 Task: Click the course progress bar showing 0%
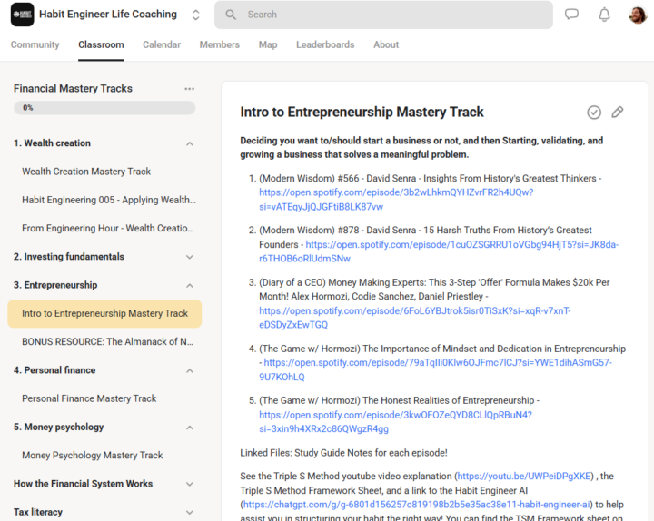tap(104, 108)
